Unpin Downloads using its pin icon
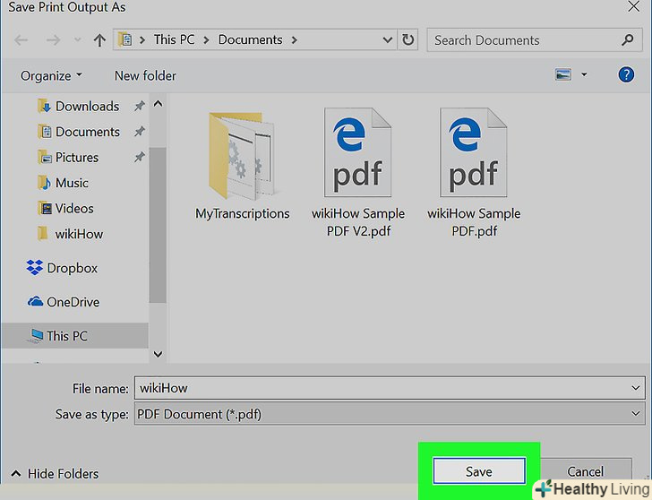 pyautogui.click(x=140, y=106)
